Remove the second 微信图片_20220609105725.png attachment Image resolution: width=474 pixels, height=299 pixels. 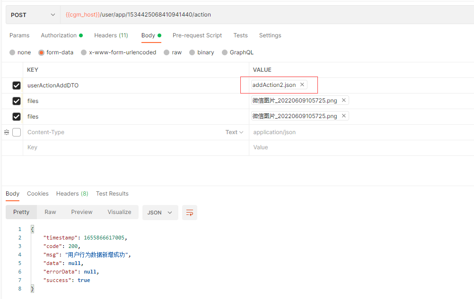pyautogui.click(x=344, y=116)
